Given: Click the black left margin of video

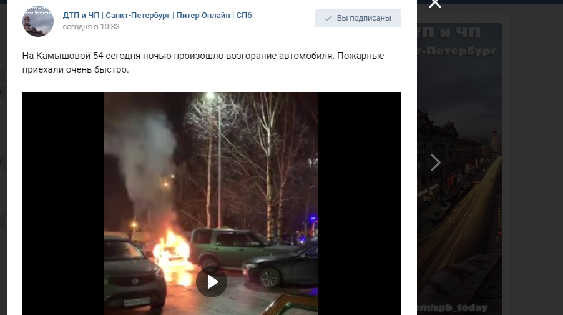Looking at the screenshot, I should pos(63,203).
